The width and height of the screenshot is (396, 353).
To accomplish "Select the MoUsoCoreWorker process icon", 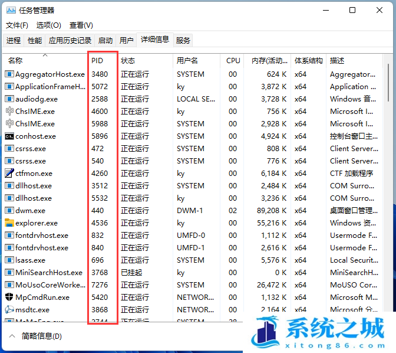I will [x=9, y=285].
